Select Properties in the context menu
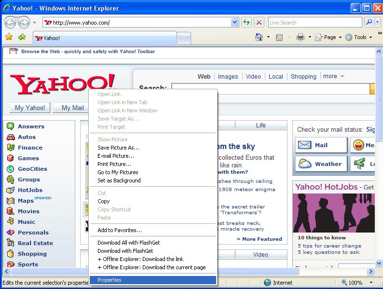The image size is (383, 289). [109, 280]
